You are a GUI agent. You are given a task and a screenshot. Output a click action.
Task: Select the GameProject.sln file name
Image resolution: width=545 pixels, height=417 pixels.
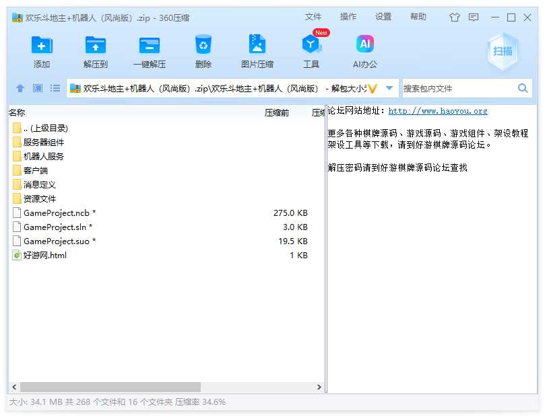click(58, 227)
